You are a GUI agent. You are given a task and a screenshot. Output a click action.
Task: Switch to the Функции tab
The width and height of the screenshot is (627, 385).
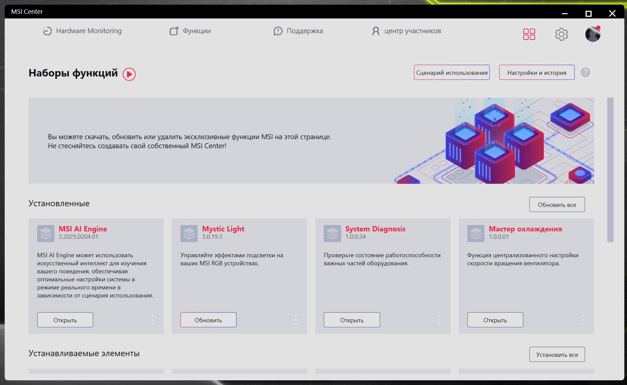[x=190, y=31]
